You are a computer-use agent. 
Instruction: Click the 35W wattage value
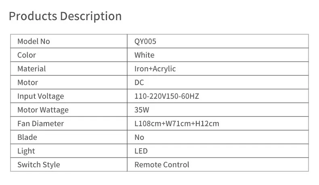coord(142,110)
